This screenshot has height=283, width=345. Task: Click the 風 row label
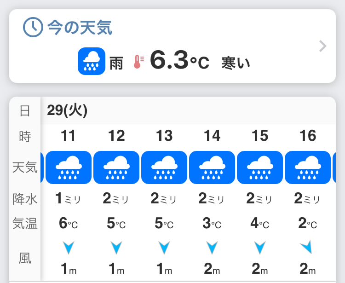tap(25, 258)
